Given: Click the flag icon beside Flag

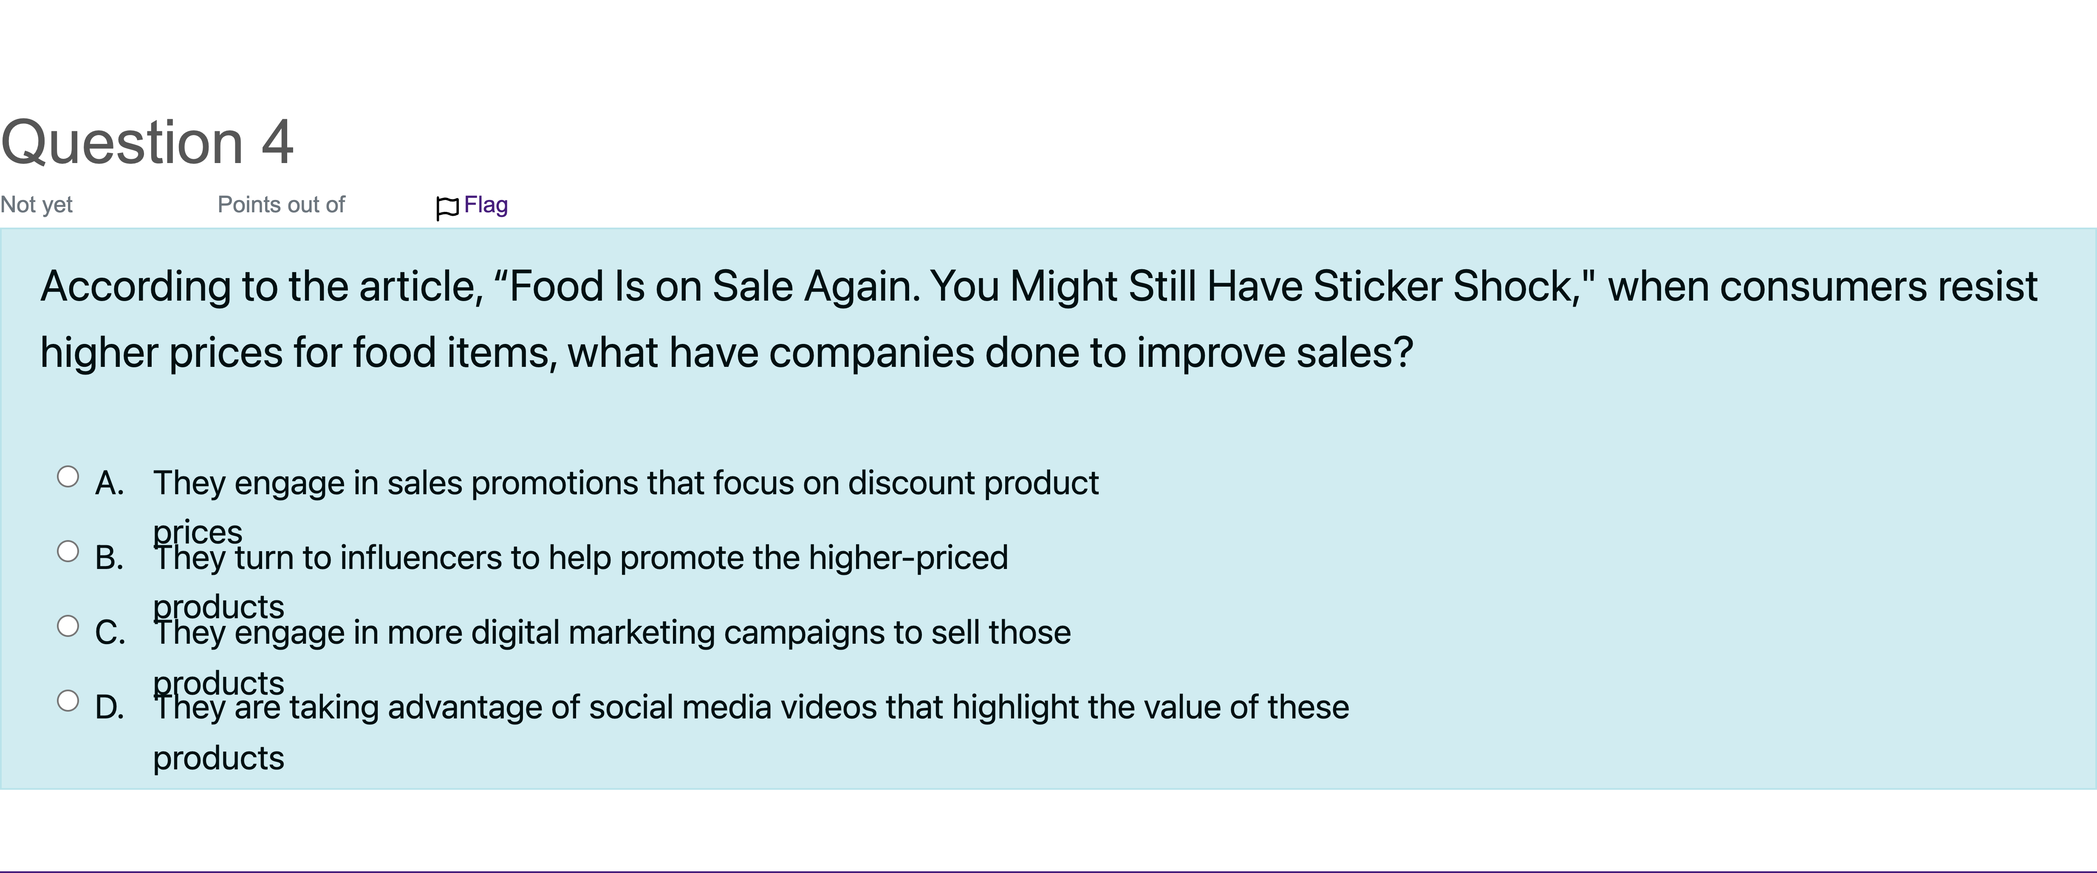Looking at the screenshot, I should pyautogui.click(x=447, y=208).
